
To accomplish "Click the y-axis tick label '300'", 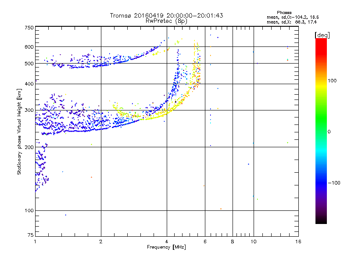I will (29, 110).
